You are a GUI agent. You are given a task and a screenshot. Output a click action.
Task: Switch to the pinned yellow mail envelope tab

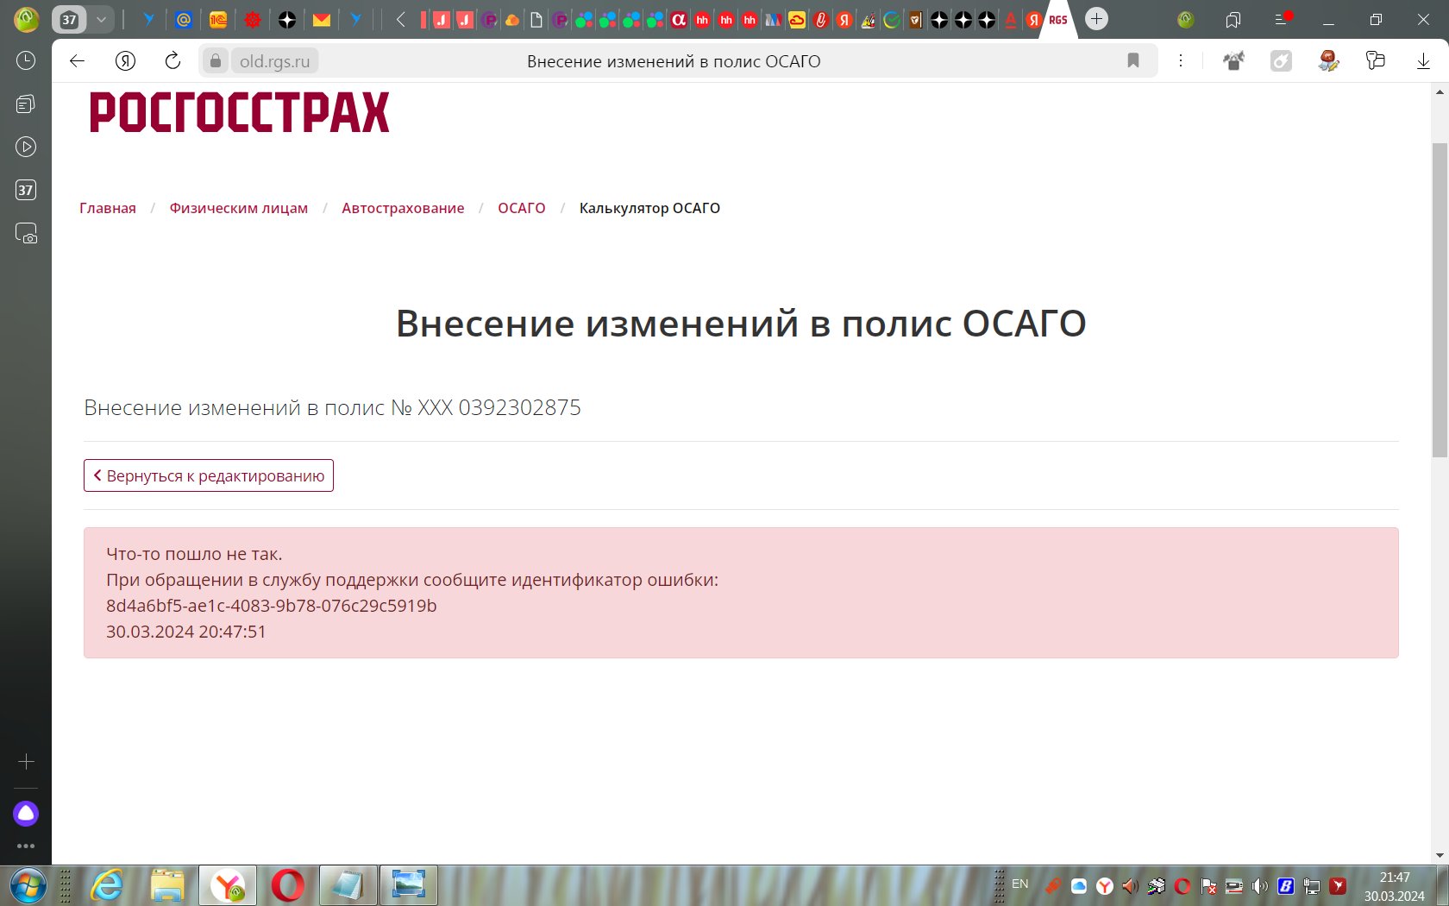tap(322, 19)
